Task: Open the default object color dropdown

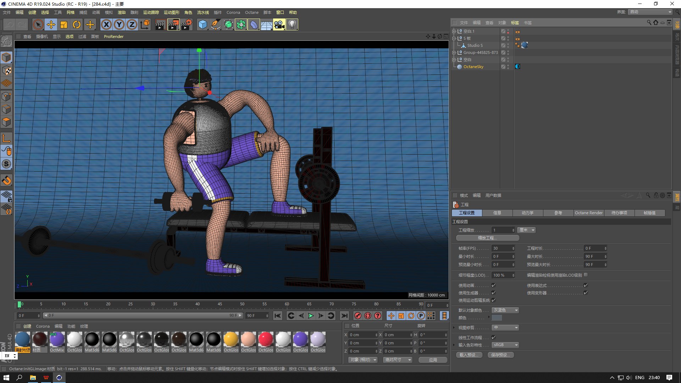Action: (505, 310)
